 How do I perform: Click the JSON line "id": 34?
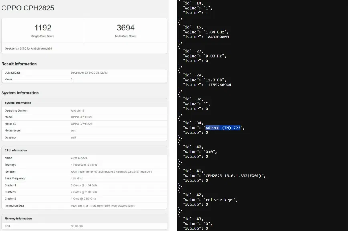(193, 123)
